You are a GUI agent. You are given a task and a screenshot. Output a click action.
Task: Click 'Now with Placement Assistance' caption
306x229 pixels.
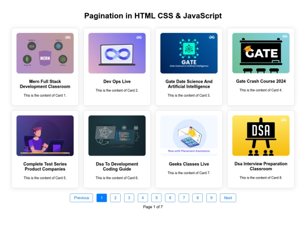pyautogui.click(x=189, y=151)
